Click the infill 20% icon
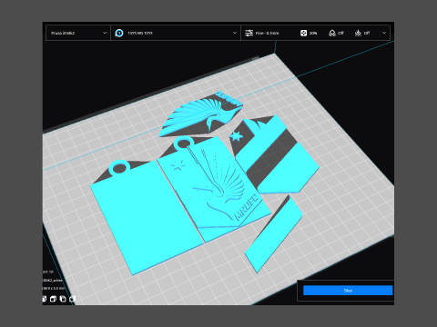 coord(303,33)
